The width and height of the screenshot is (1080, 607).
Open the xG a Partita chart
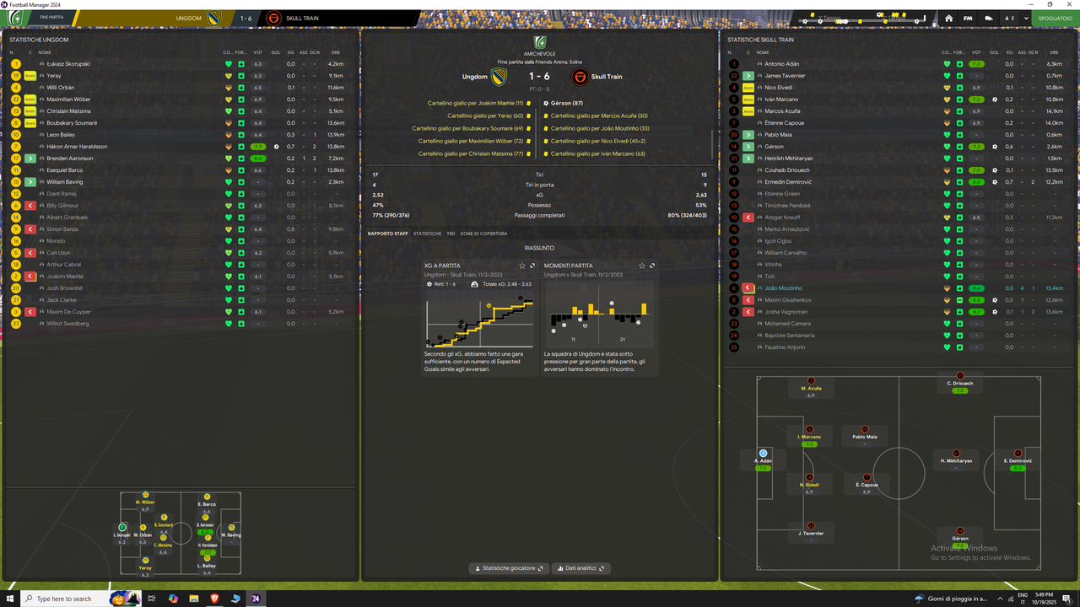[479, 319]
